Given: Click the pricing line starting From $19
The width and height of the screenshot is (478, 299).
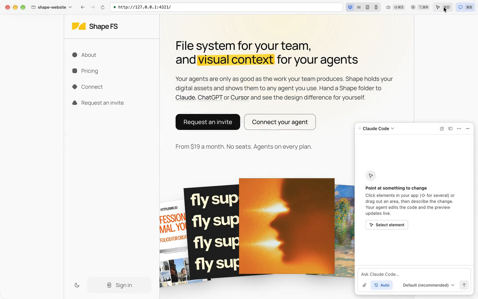Looking at the screenshot, I should tap(244, 147).
